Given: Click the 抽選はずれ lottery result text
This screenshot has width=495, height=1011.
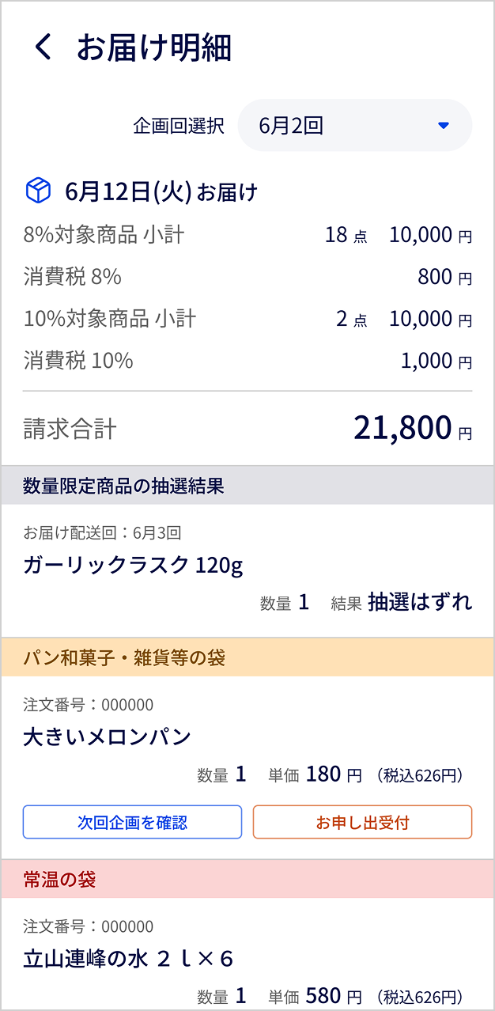Looking at the screenshot, I should [420, 602].
